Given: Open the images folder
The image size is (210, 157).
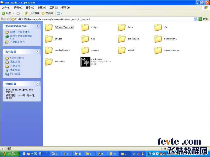Looking at the screenshot, I should pyautogui.click(x=54, y=39).
